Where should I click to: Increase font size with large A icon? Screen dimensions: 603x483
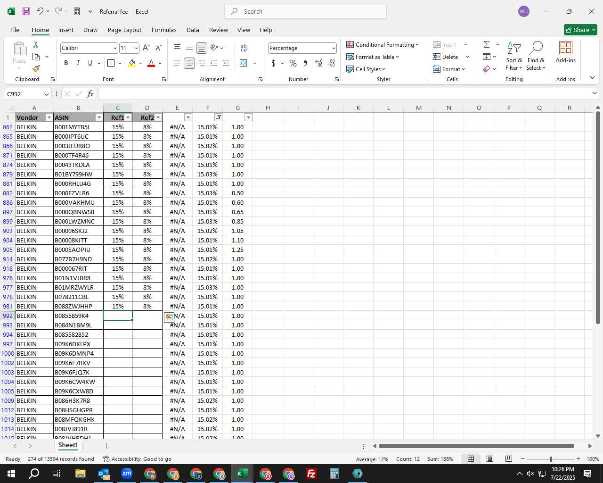pyautogui.click(x=146, y=48)
